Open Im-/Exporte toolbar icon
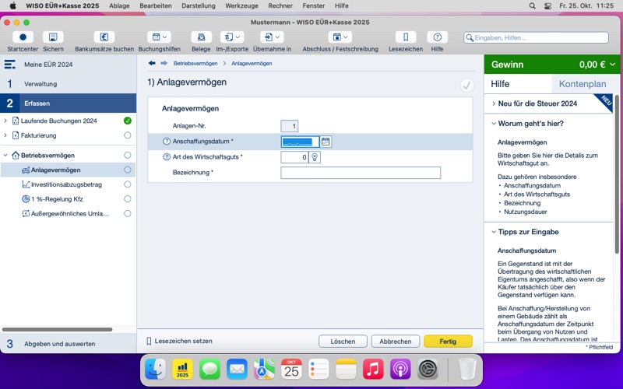 229,37
